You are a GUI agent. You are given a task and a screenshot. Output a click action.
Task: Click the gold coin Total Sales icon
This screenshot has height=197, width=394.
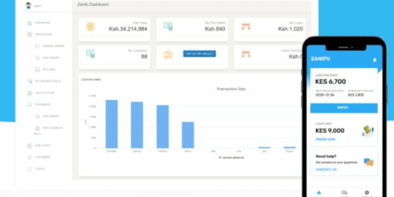point(90,27)
